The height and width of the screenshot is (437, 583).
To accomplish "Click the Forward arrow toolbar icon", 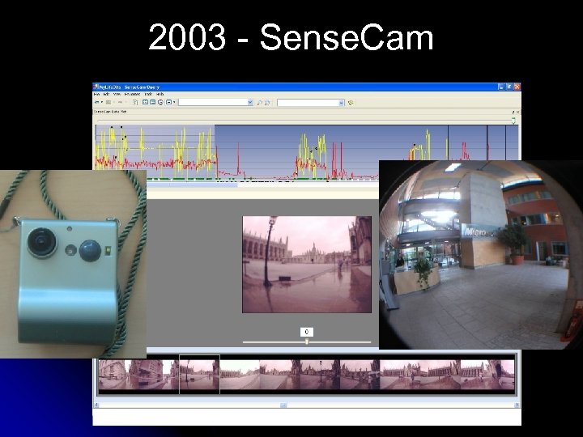I will pos(120,102).
